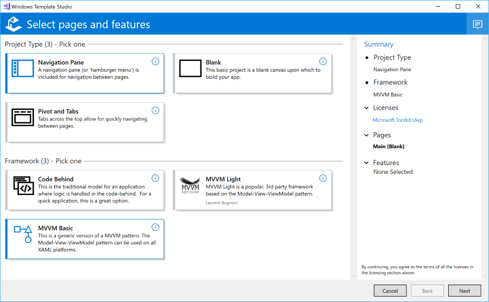Viewport: 489px width, 302px height.
Task: Open info for MVVM Light framework
Action: click(323, 178)
